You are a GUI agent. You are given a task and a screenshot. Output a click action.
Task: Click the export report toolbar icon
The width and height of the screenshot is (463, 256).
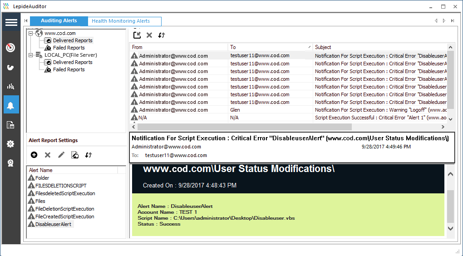point(137,35)
